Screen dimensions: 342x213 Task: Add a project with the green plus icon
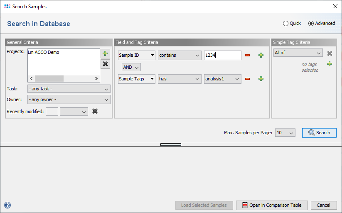tap(106, 53)
